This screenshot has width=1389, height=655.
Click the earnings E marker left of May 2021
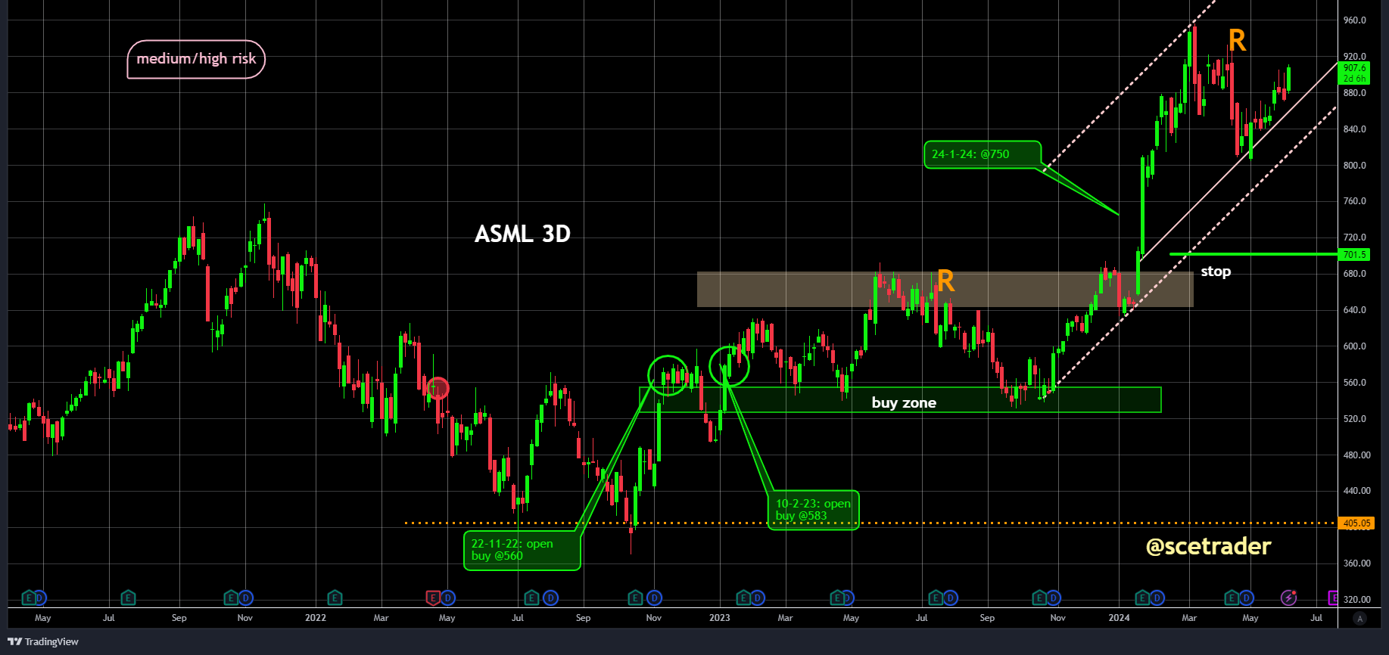(x=29, y=598)
